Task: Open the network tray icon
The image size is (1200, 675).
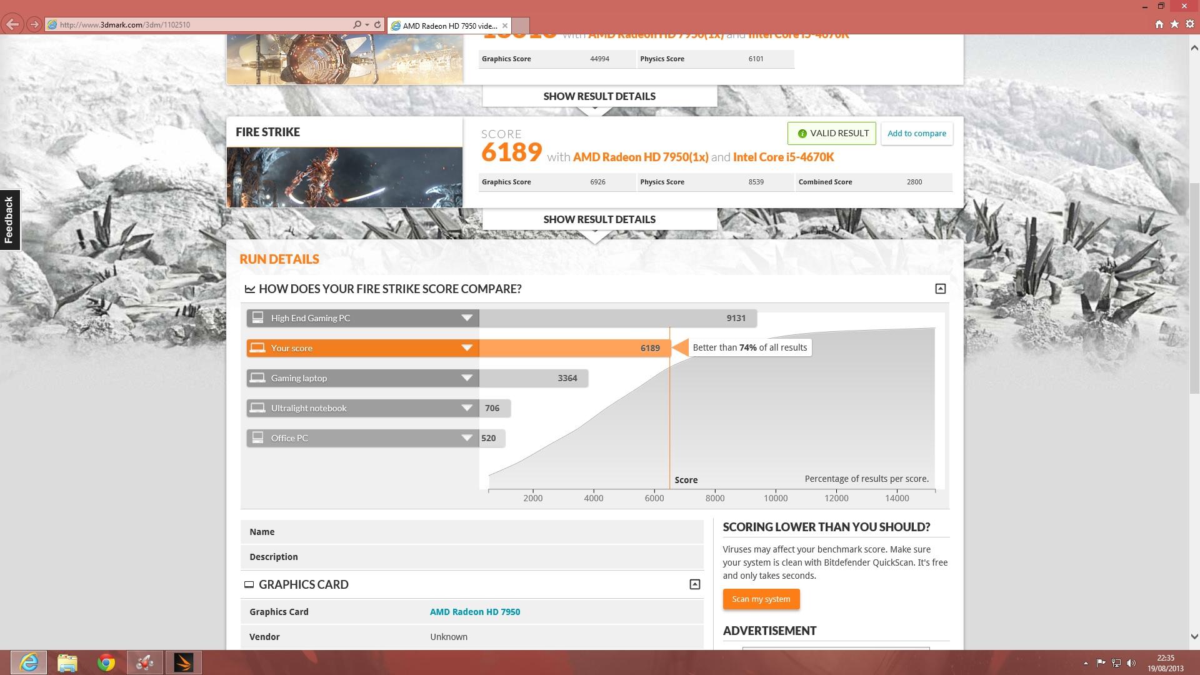Action: 1116,663
